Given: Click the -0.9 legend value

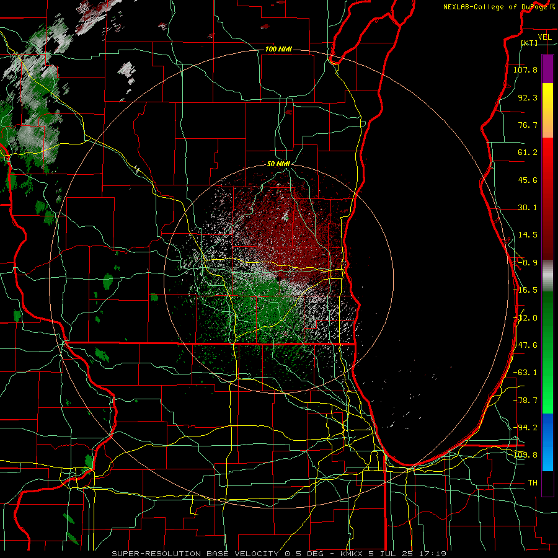Looking at the screenshot, I should pyautogui.click(x=528, y=263).
